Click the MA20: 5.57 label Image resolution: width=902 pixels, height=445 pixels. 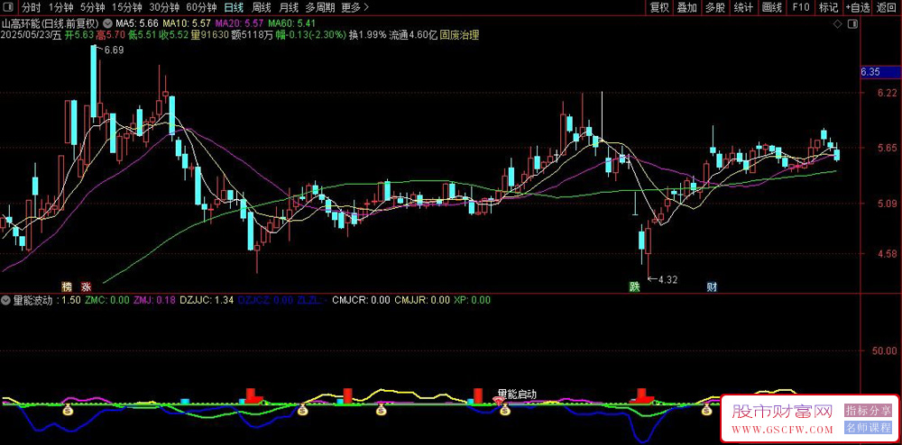(x=239, y=24)
